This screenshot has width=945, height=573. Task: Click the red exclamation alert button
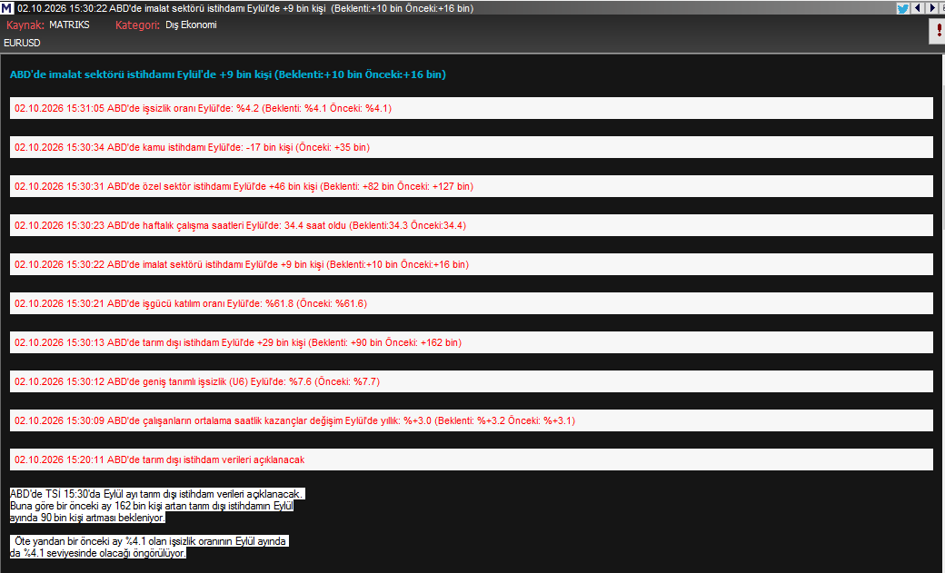[x=939, y=32]
